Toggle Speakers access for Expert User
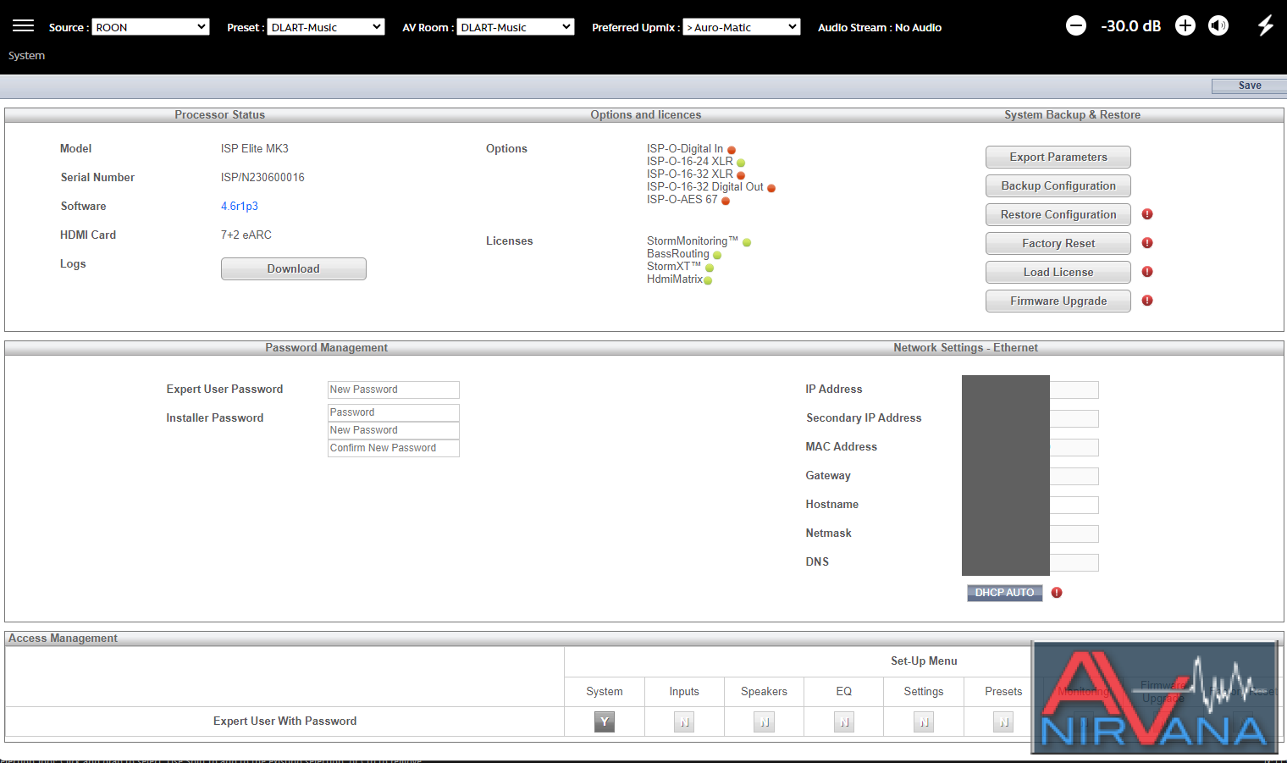Viewport: 1287px width, 763px height. pyautogui.click(x=765, y=722)
